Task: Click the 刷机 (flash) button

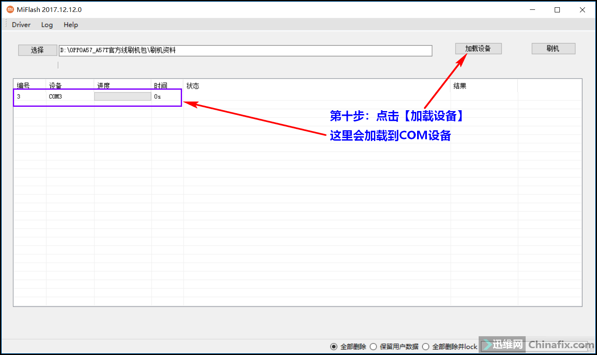Action: pos(553,48)
